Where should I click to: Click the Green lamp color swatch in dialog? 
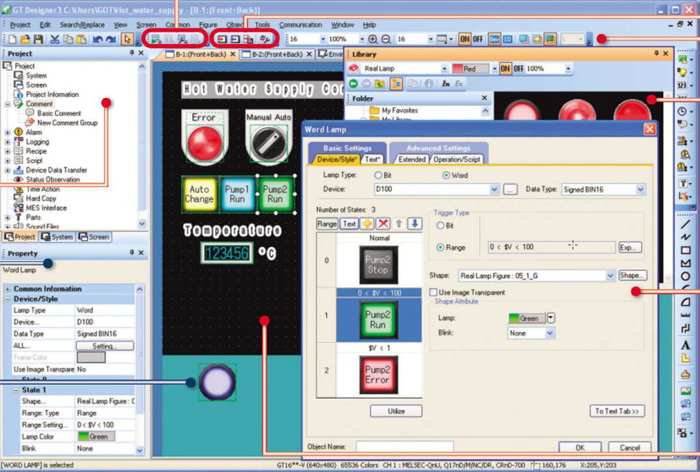tap(527, 318)
